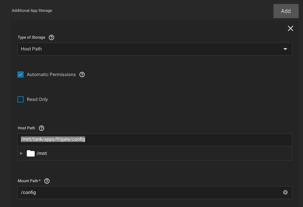Open help tooltip for Type of Storage
Image resolution: width=303 pixels, height=207 pixels.
coord(51,37)
